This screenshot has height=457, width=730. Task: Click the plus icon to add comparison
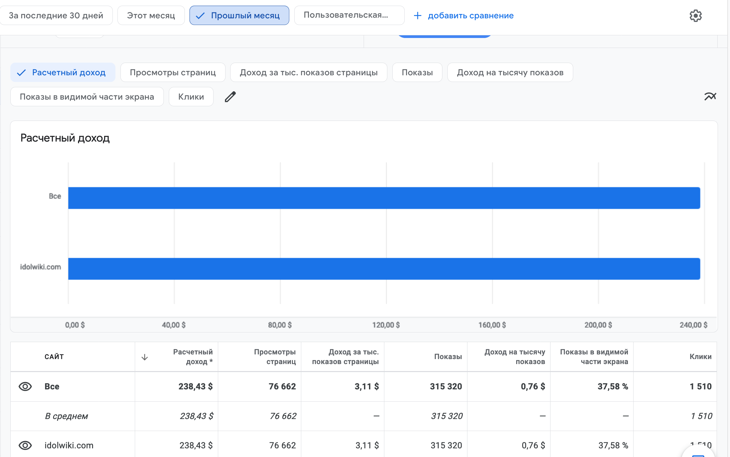[417, 16]
